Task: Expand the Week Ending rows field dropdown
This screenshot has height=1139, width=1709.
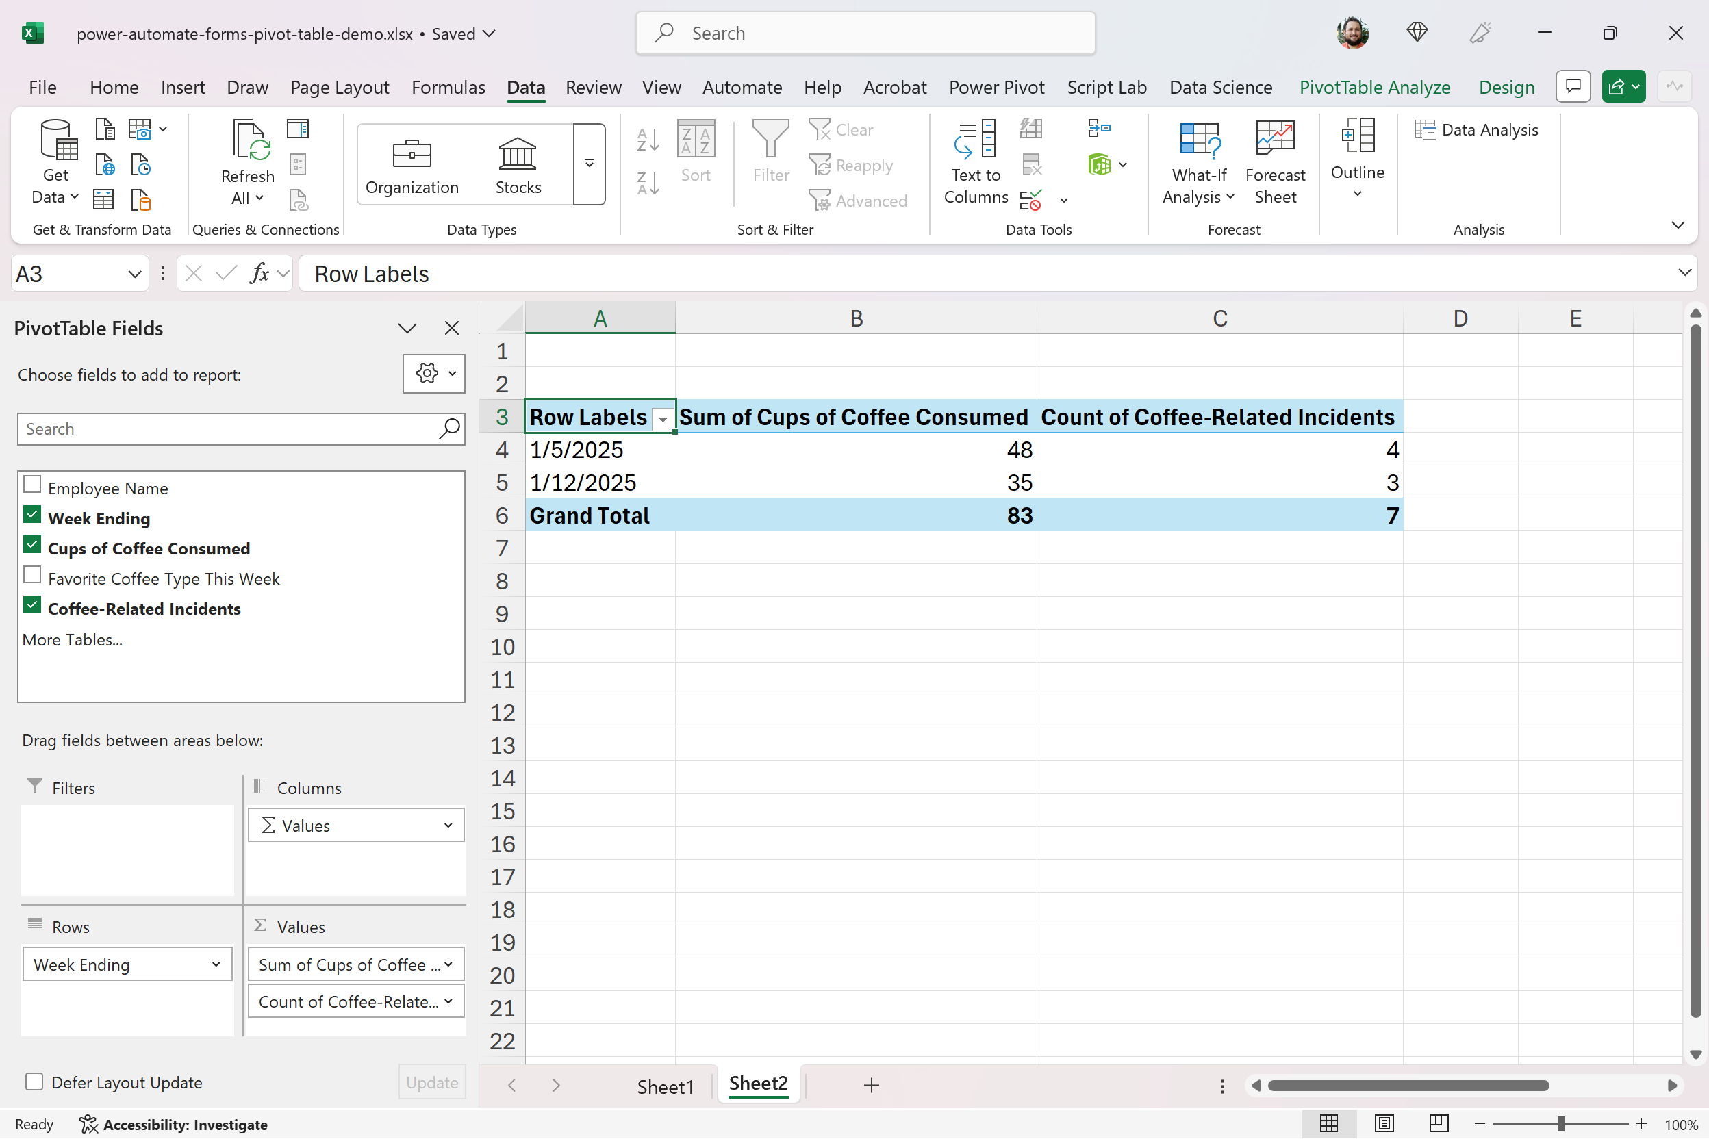Action: 216,964
